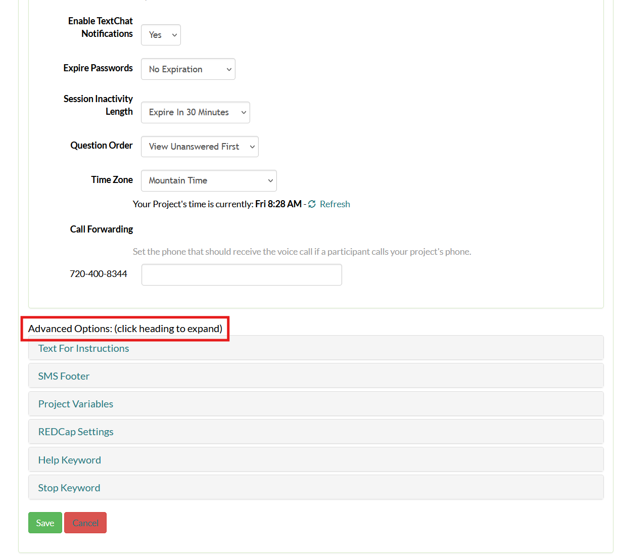
Task: Click the Session Inactivity Length label
Action: click(x=98, y=105)
